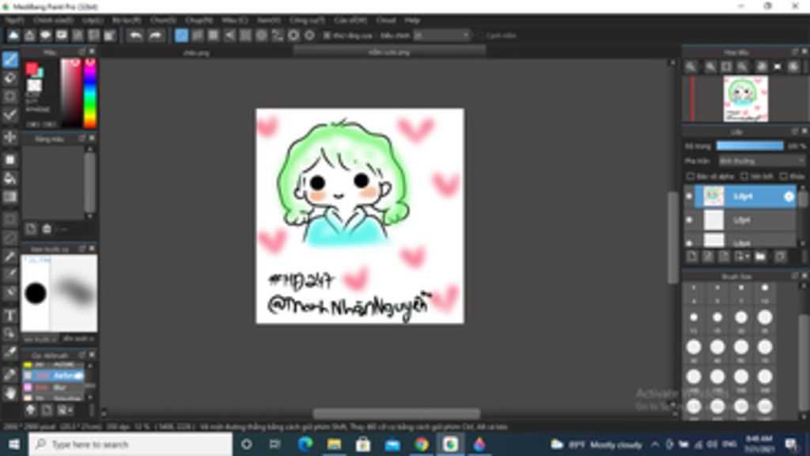The height and width of the screenshot is (456, 810).
Task: Click Windows search box in taskbar
Action: 131,444
